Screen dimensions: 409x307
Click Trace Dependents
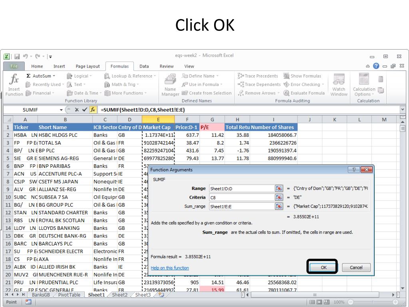tap(259, 85)
